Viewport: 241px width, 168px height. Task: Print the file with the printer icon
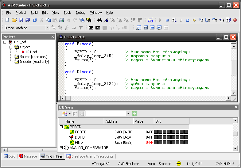(62, 20)
